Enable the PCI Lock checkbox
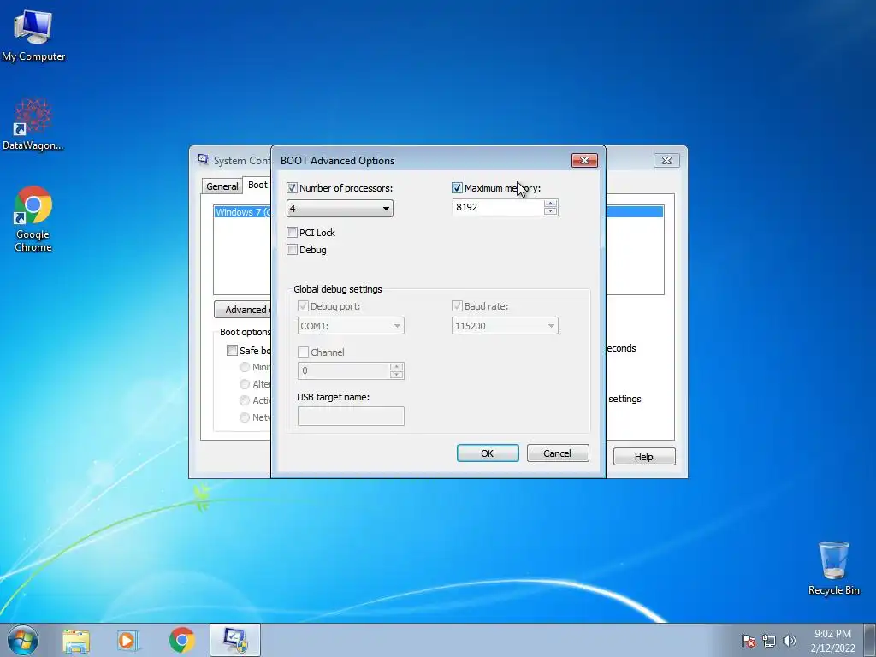The image size is (876, 657). click(x=292, y=233)
